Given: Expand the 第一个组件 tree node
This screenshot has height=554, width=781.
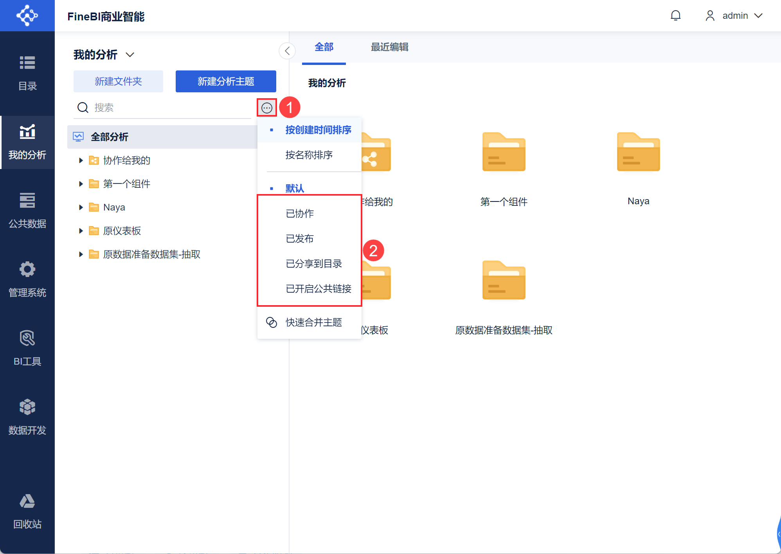Looking at the screenshot, I should click(x=81, y=184).
